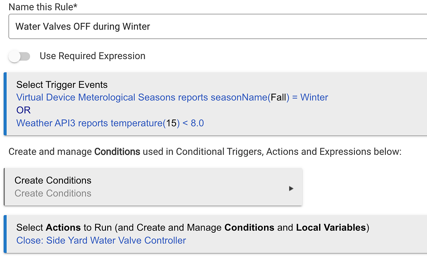This screenshot has width=427, height=261.
Task: Open the Meterological Seasons seasonName trigger
Action: (142, 97)
